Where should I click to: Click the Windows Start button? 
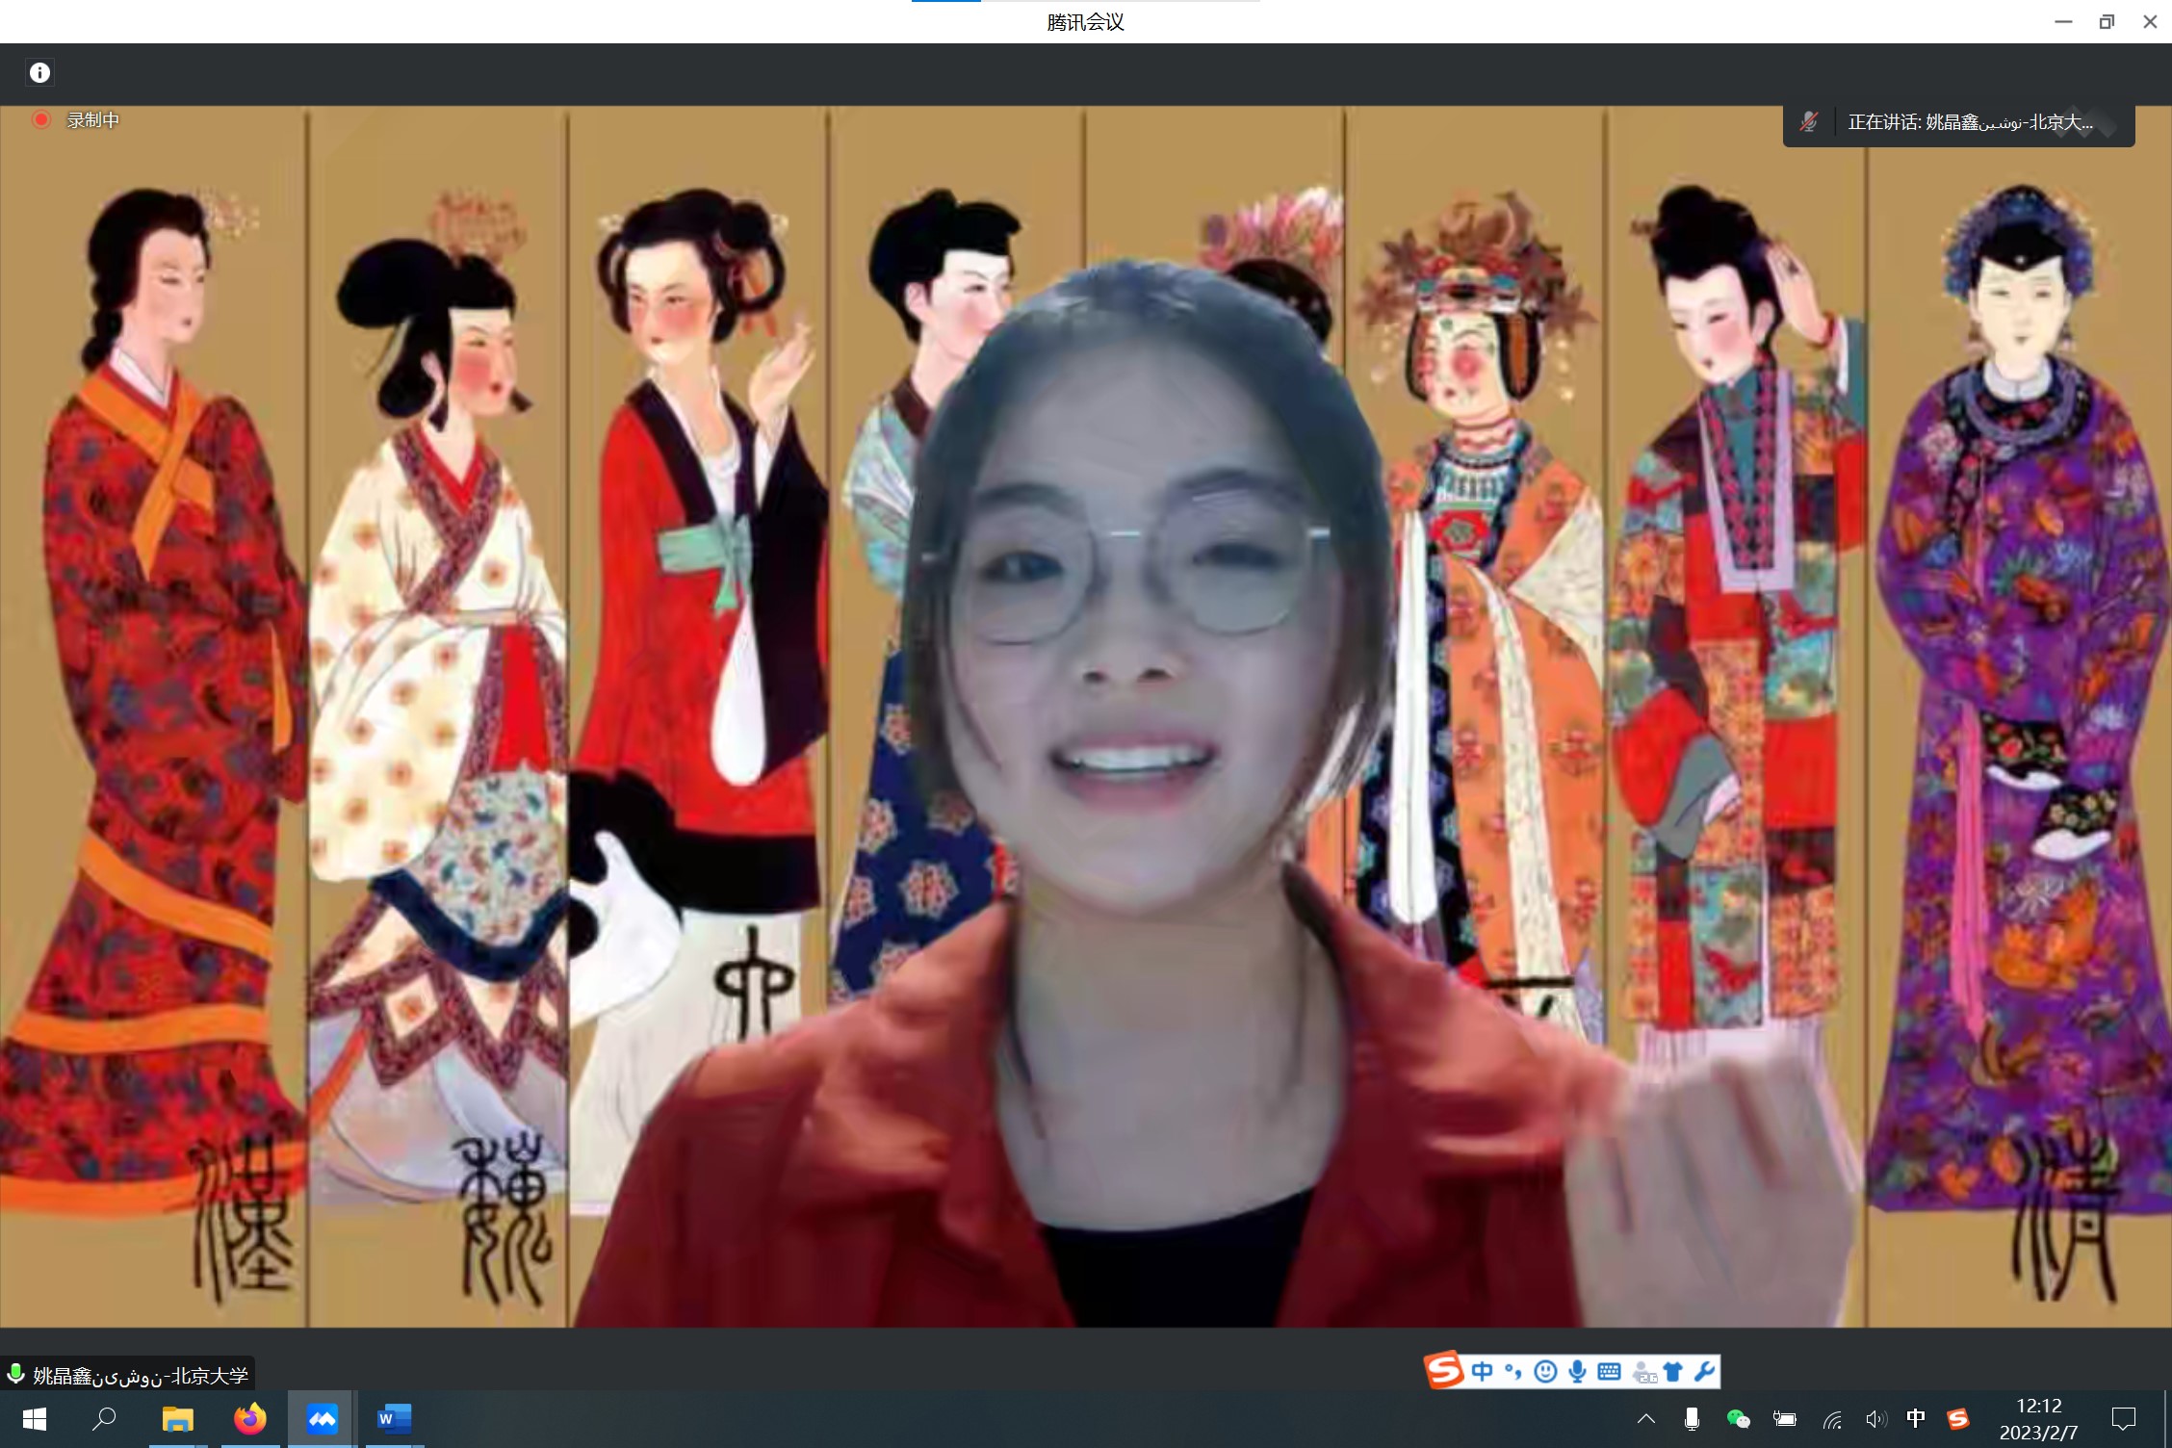coord(35,1418)
